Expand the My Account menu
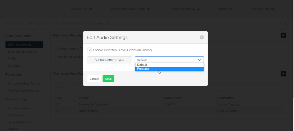 tap(263, 9)
